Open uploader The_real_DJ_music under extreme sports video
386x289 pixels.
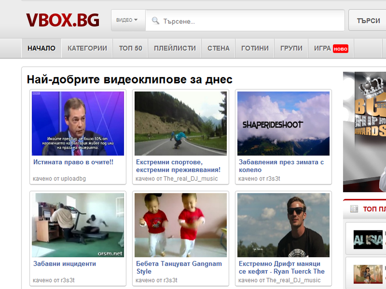pos(191,179)
